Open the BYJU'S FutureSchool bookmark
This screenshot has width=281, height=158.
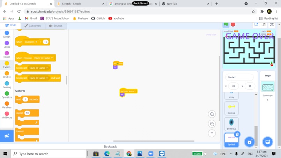tap(55, 18)
